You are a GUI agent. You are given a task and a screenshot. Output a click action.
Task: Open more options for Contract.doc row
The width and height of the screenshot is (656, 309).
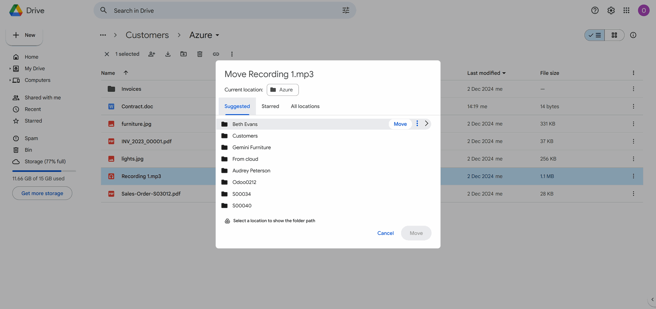(x=633, y=106)
